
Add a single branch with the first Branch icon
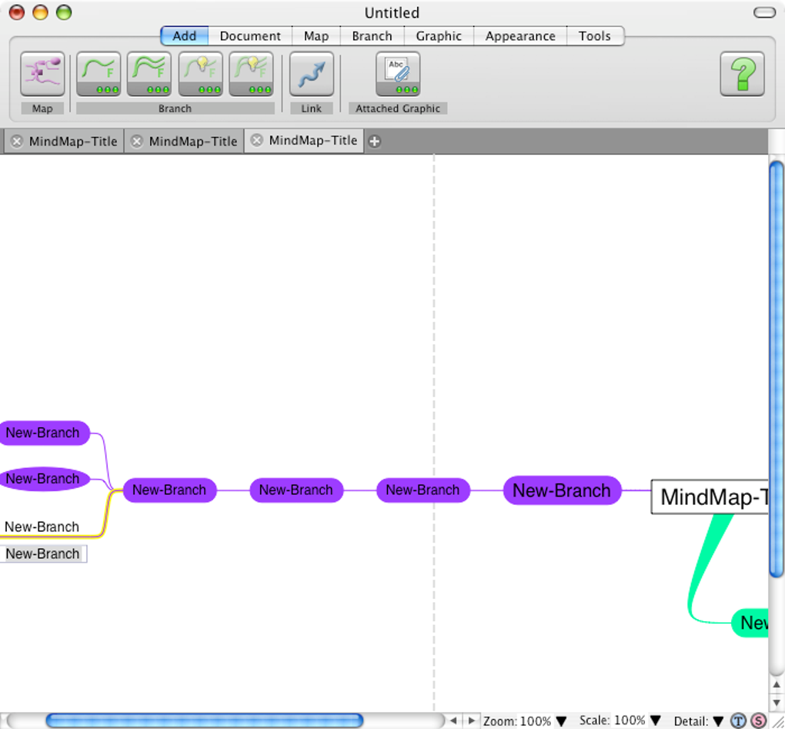(x=98, y=74)
